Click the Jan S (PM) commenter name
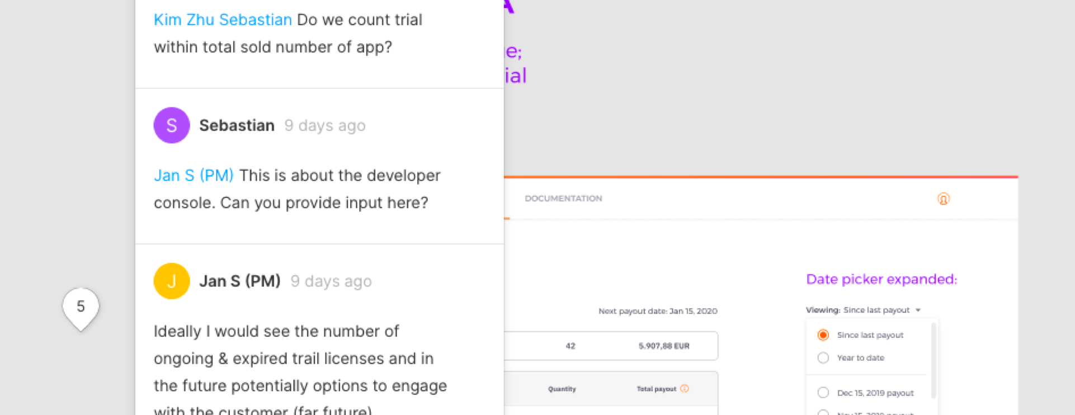The width and height of the screenshot is (1075, 415). (x=240, y=281)
